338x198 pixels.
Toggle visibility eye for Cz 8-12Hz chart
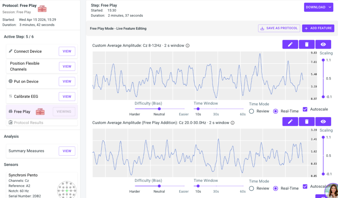tap(323, 44)
